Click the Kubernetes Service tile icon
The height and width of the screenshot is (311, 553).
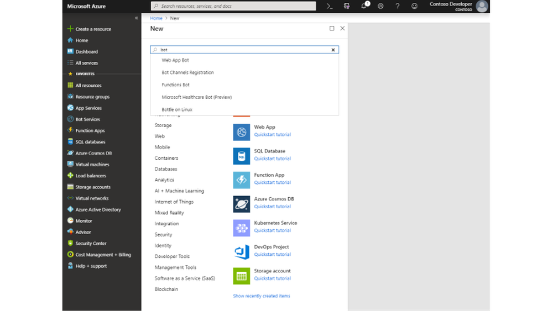coord(241,228)
